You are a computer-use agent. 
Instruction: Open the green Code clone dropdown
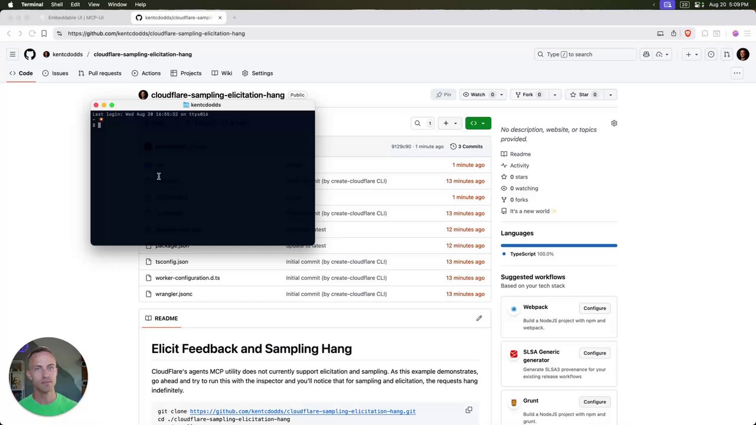click(x=478, y=123)
